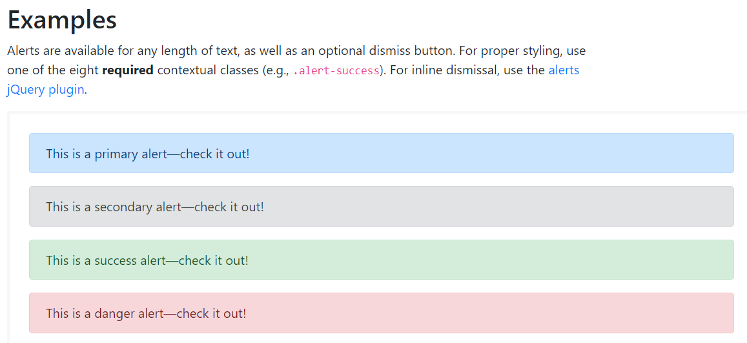Click the bold word "required"
The height and width of the screenshot is (343, 747).
(x=128, y=70)
